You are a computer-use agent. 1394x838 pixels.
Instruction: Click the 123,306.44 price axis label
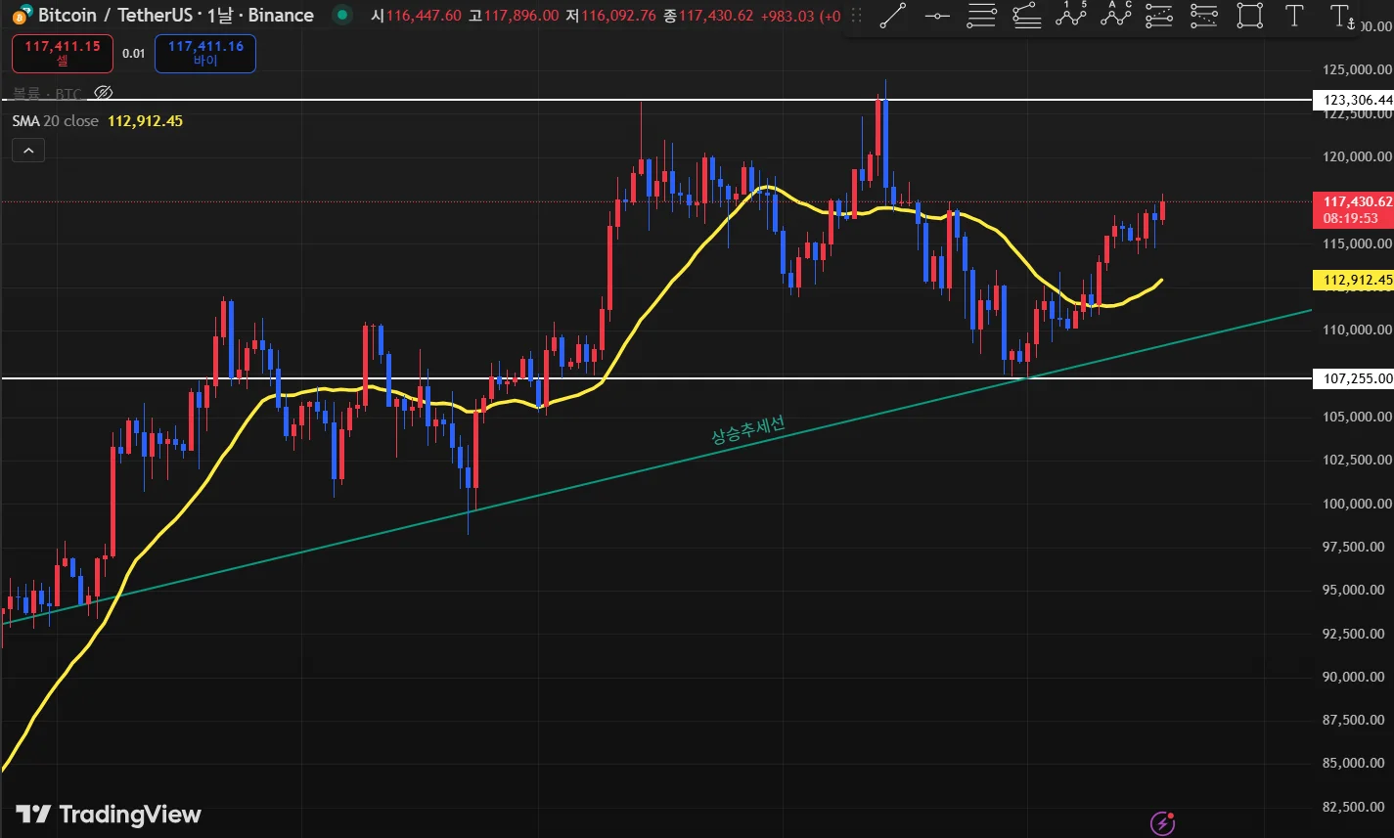coord(1352,100)
